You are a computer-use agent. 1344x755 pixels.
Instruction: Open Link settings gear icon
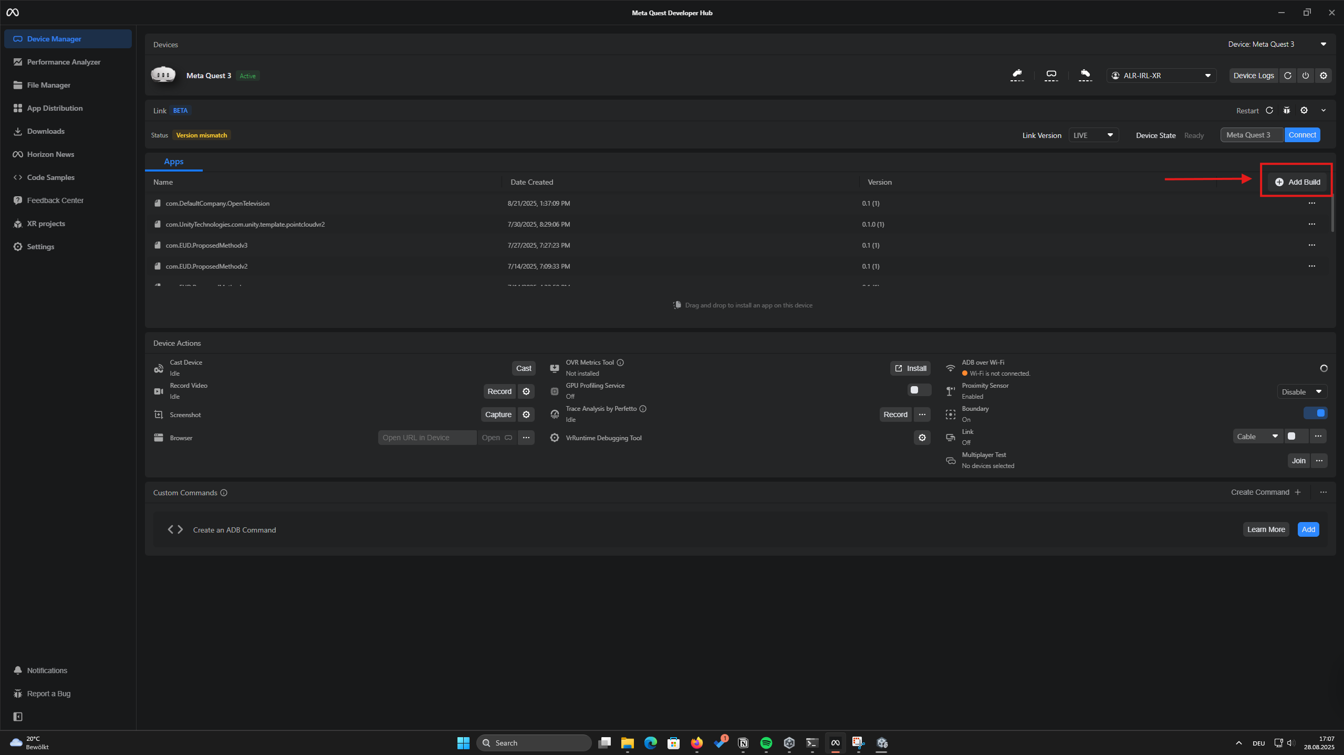tap(1304, 110)
